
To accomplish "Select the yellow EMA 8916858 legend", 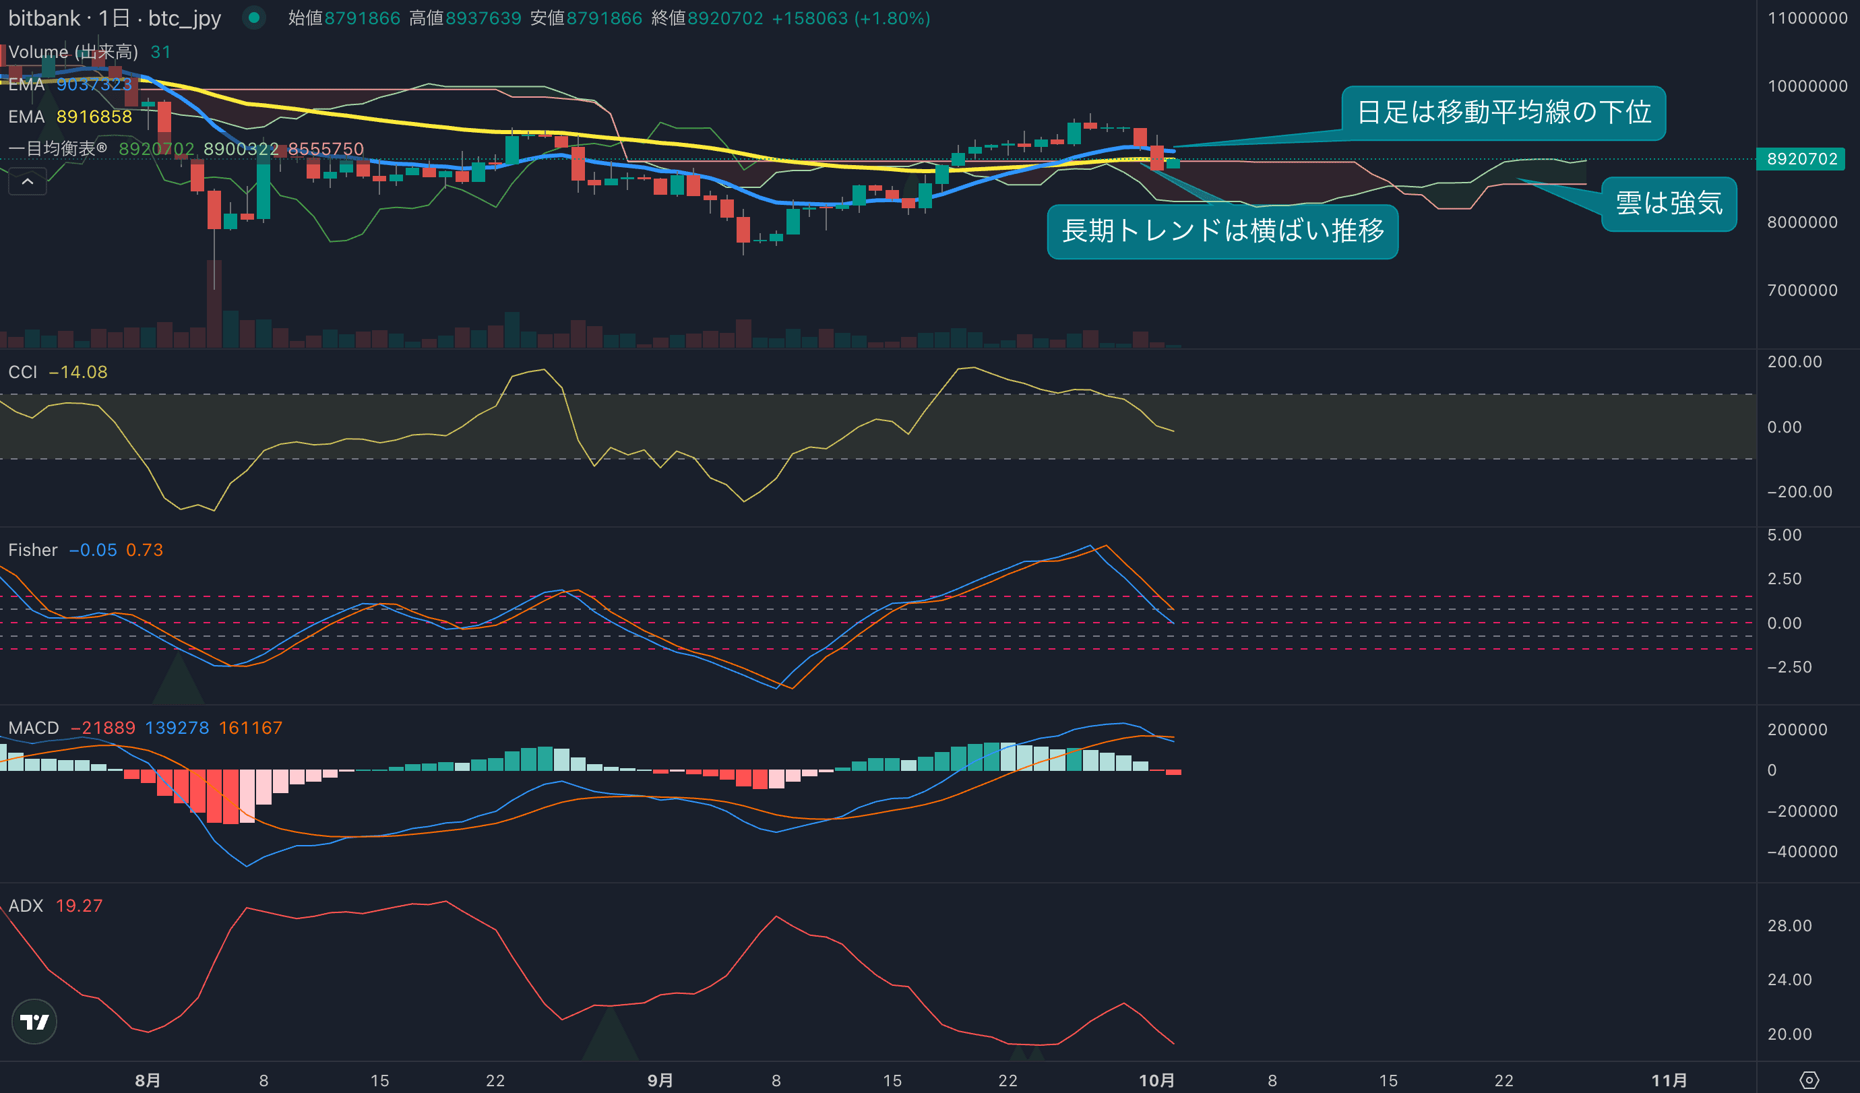I will pos(71,117).
